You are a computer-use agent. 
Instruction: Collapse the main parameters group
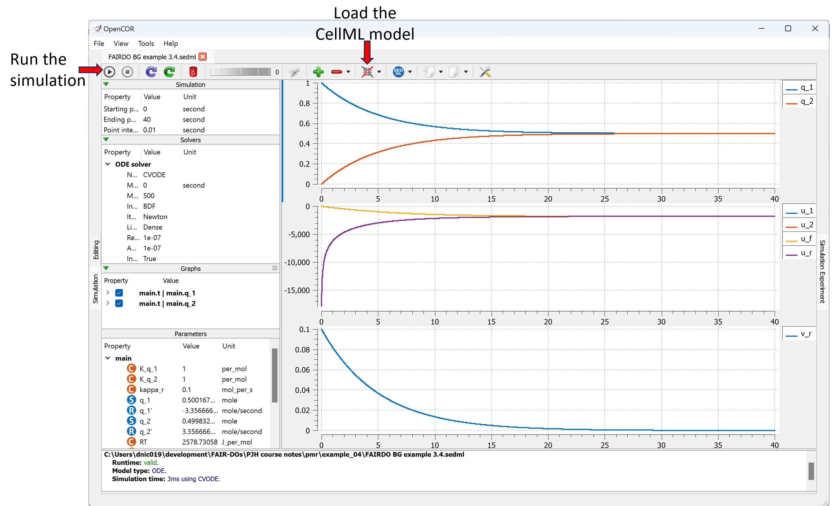[x=108, y=358]
